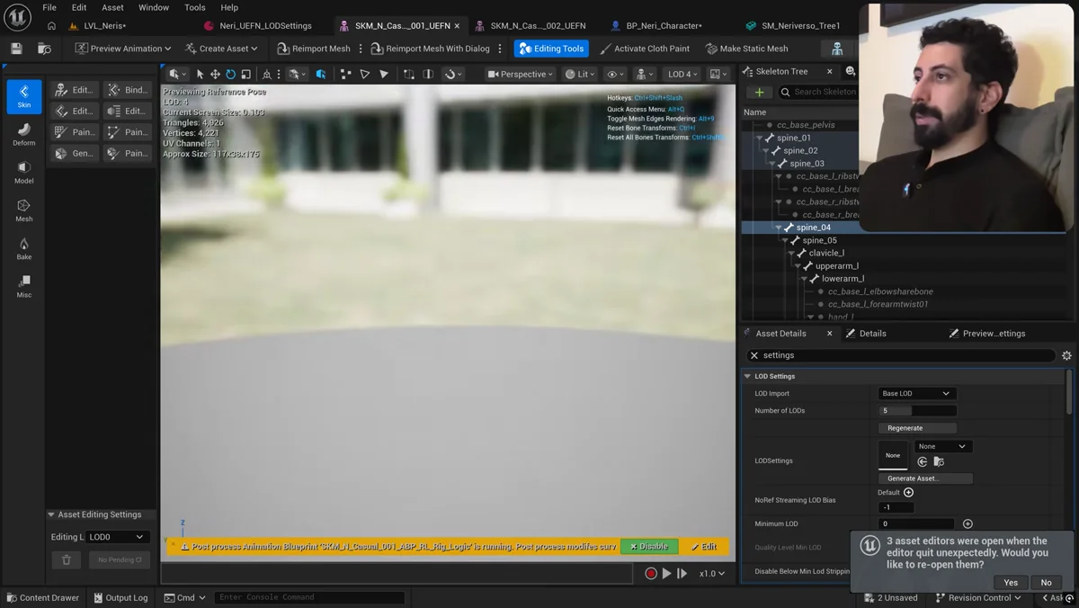Click Reimport Mesh With Dialog button

(431, 49)
